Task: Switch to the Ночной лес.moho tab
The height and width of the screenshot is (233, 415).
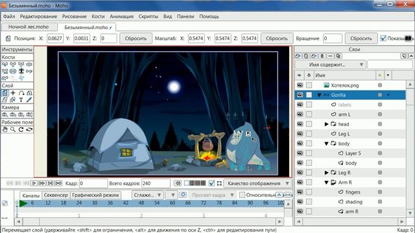Action: (29, 27)
